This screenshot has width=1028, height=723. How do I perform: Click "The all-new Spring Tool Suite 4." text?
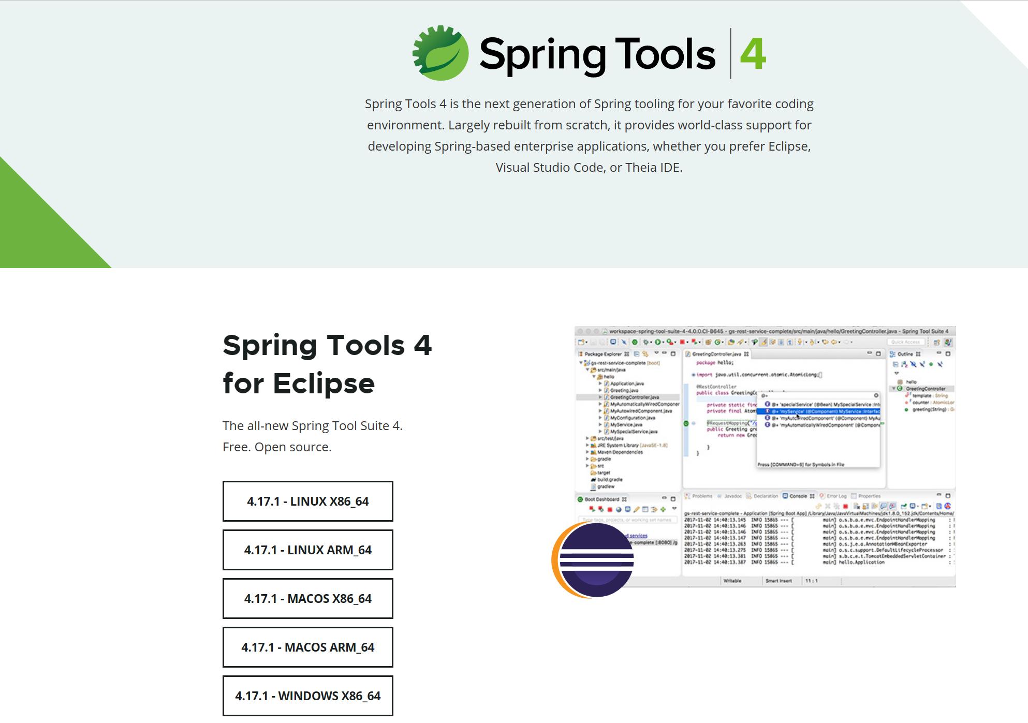coord(313,425)
